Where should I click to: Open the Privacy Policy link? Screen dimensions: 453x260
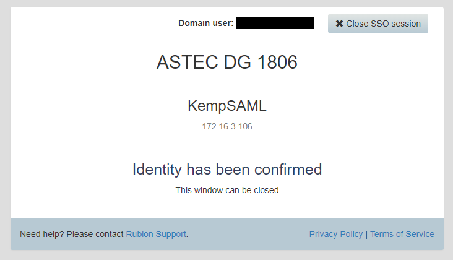(336, 234)
